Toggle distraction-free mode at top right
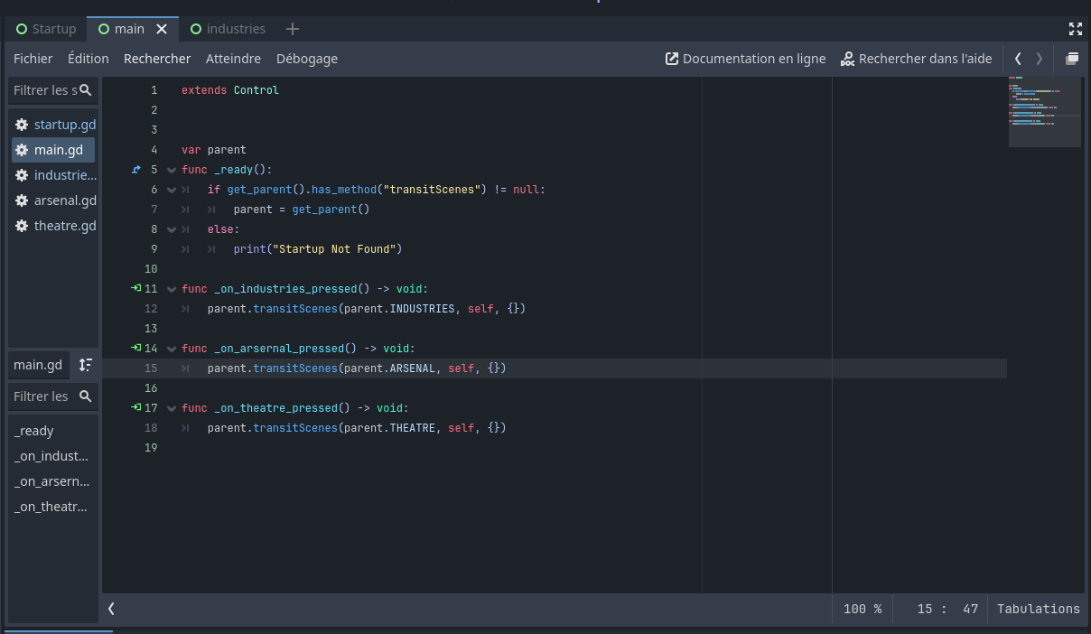This screenshot has height=634, width=1091. pos(1076,28)
